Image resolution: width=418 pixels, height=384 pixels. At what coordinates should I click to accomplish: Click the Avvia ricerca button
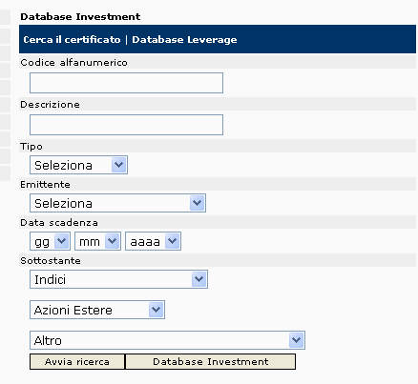pyautogui.click(x=77, y=362)
